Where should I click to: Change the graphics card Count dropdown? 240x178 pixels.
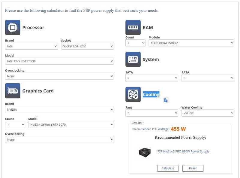[x=15, y=124]
